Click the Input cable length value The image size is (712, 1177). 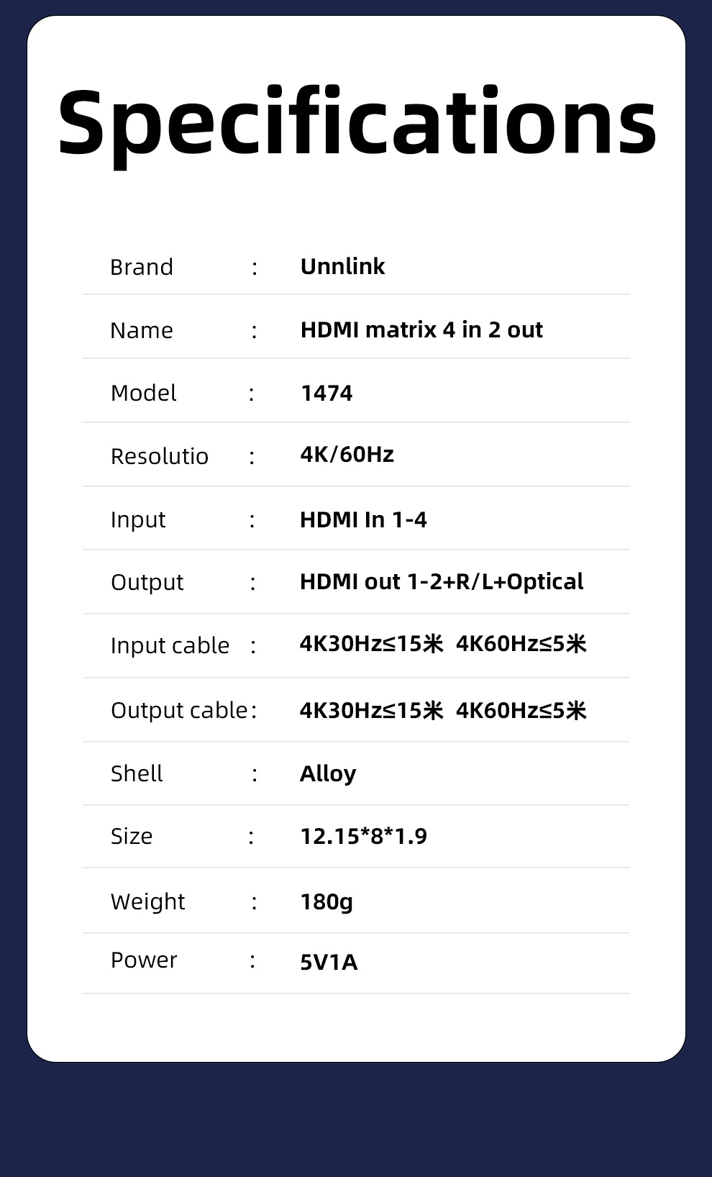[442, 643]
